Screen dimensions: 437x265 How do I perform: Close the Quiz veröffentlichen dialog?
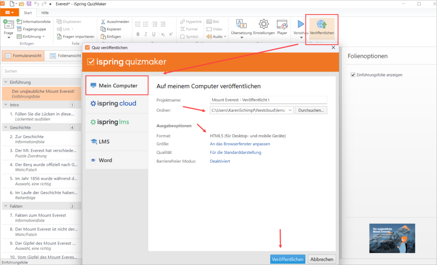333,48
